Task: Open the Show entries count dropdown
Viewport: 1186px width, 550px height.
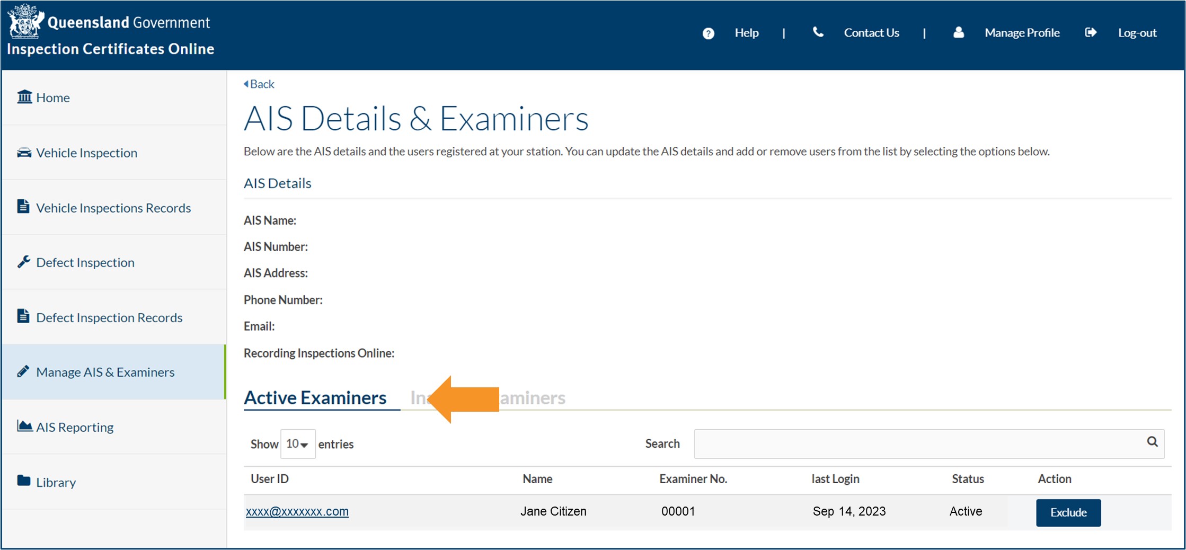Action: tap(297, 444)
